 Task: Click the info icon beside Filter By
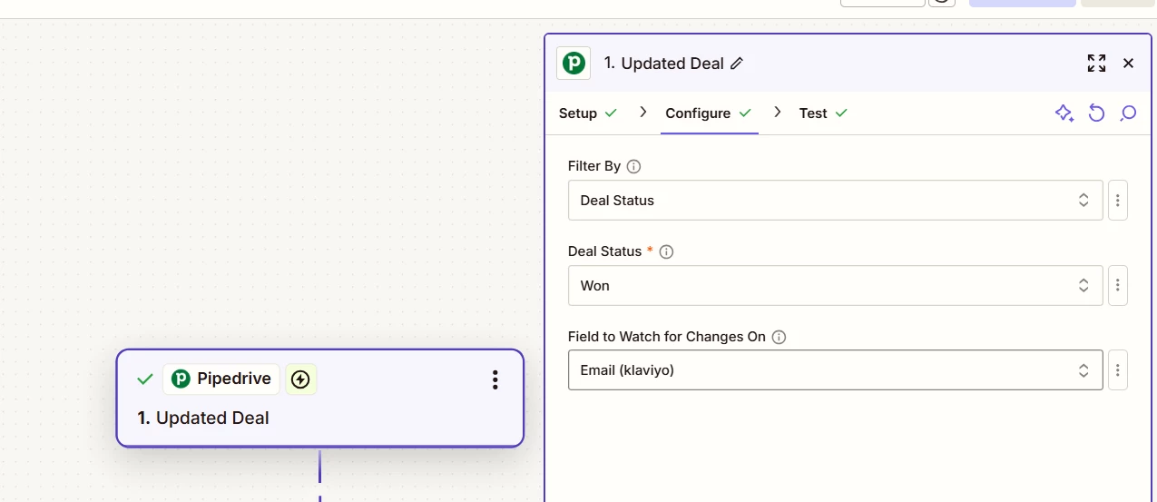pyautogui.click(x=633, y=166)
